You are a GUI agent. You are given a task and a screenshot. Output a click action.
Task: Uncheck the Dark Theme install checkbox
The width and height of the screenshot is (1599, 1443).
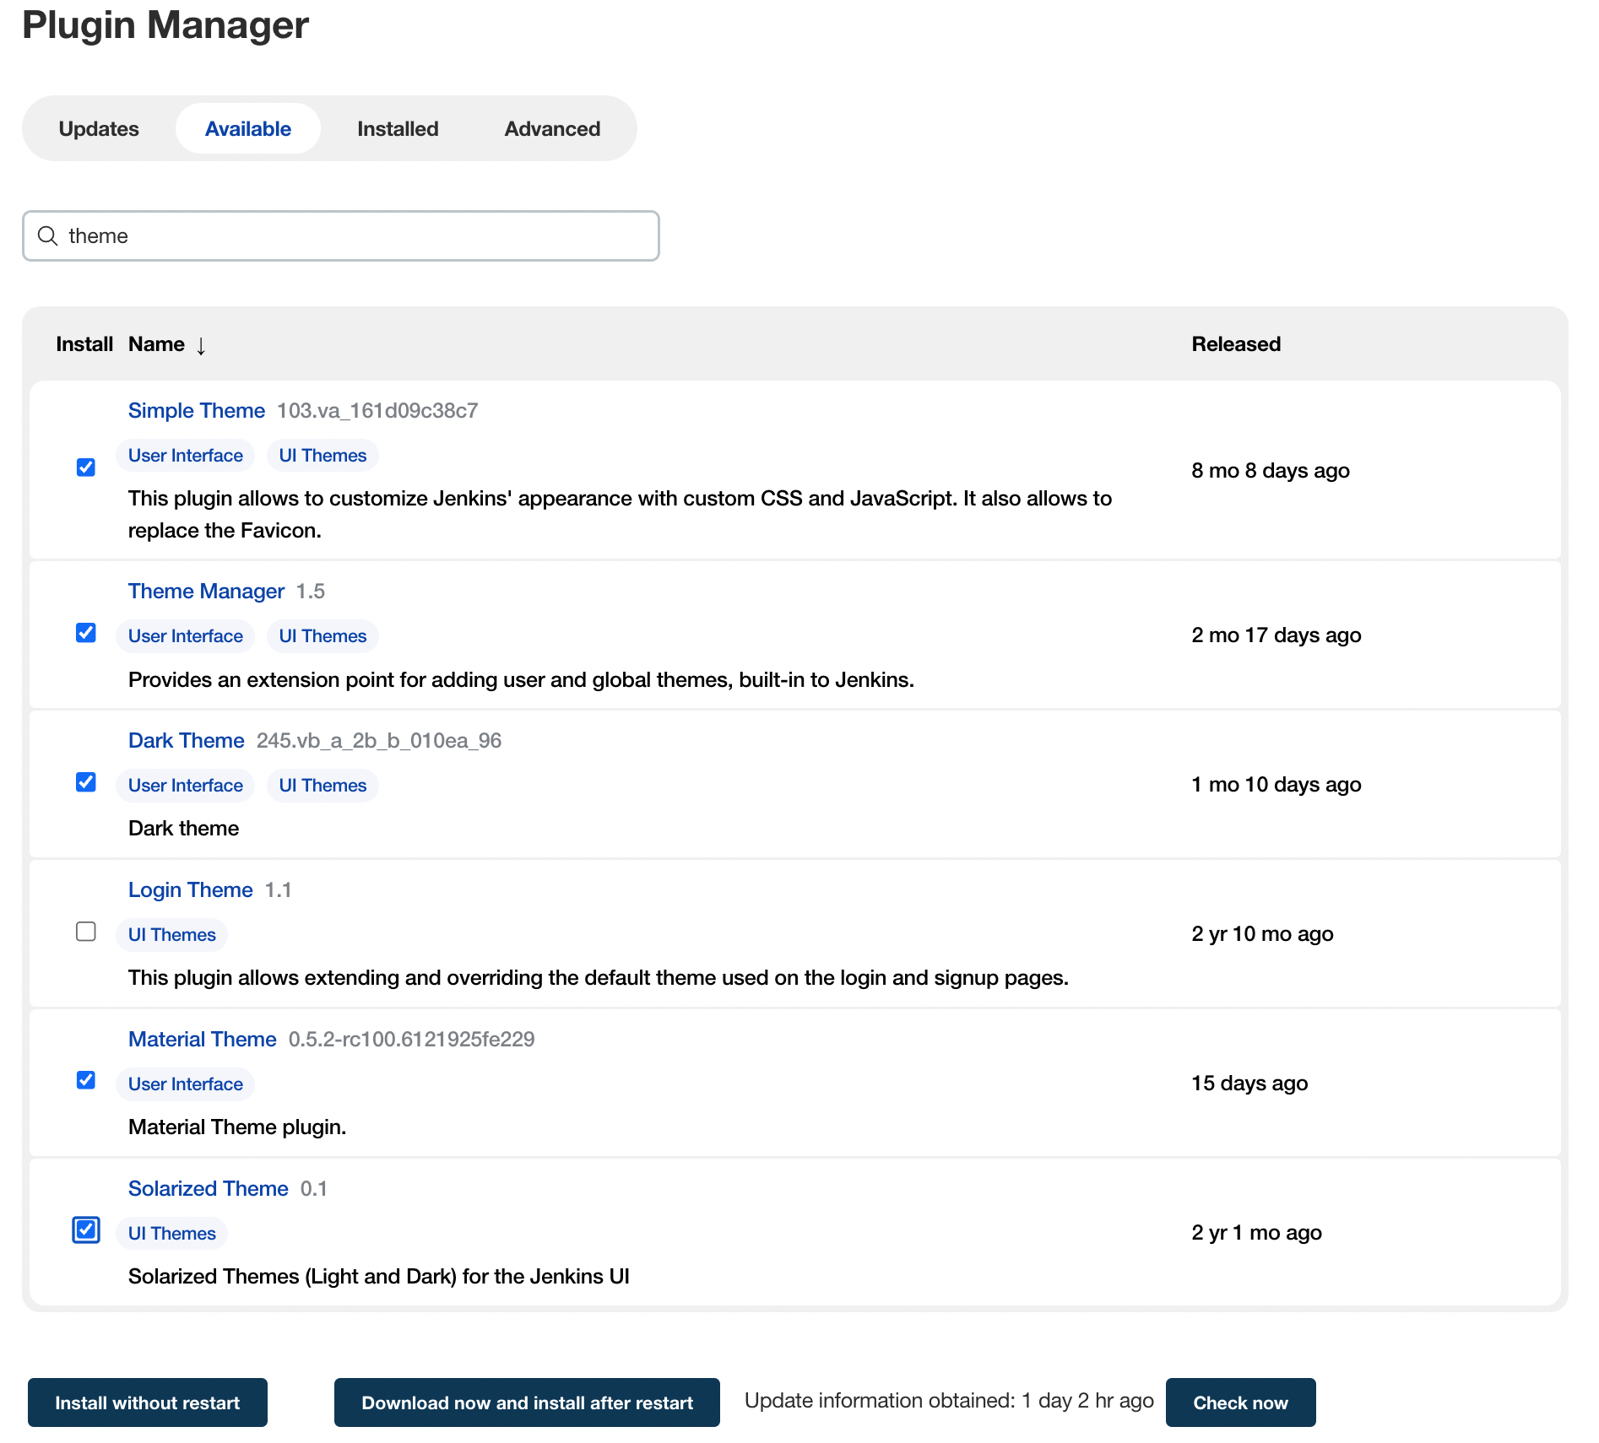click(86, 782)
